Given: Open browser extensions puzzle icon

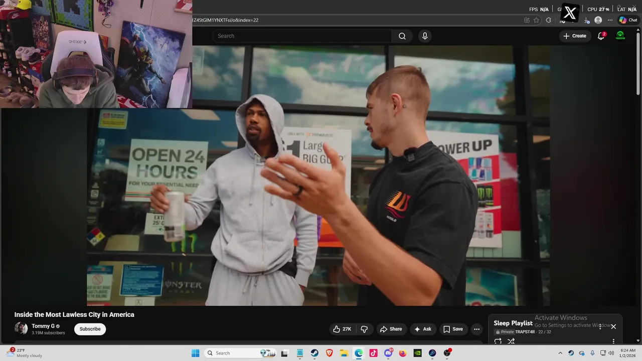Looking at the screenshot, I should [x=548, y=20].
